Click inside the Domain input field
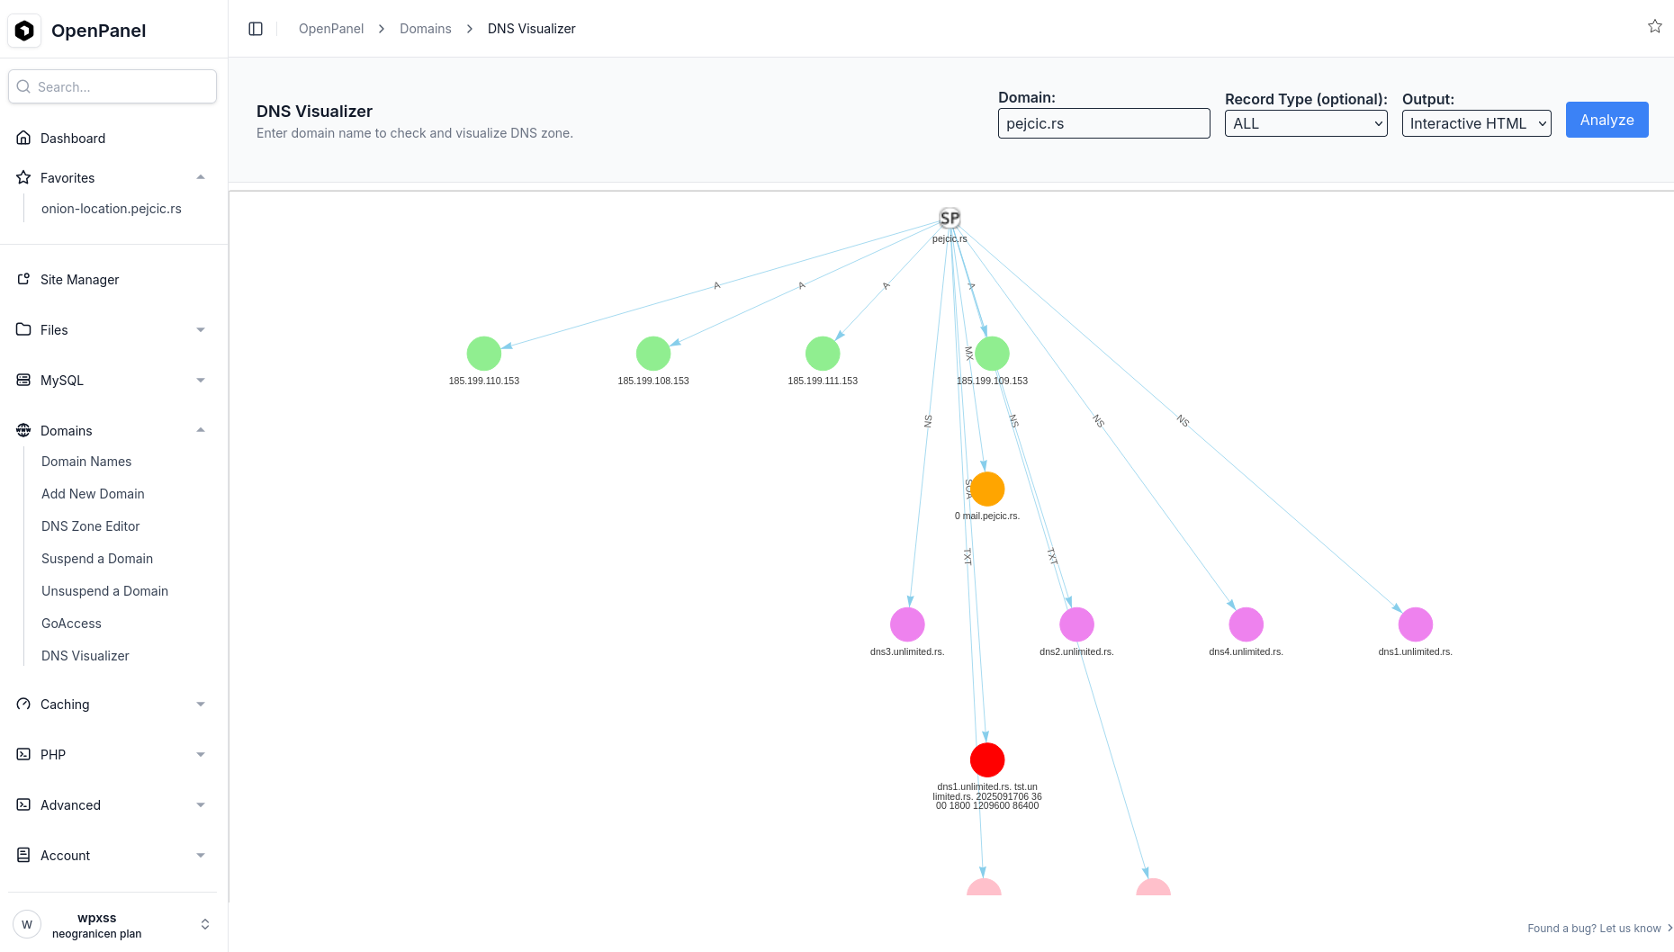The image size is (1674, 952). tap(1103, 123)
